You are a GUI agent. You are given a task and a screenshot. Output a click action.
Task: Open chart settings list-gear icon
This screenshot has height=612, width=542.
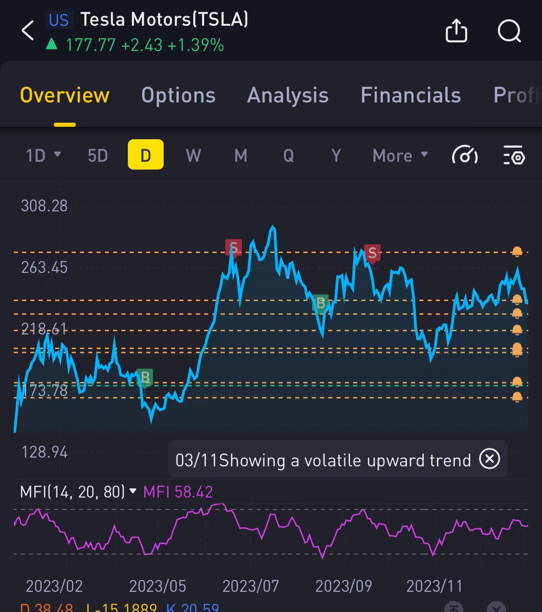(x=514, y=155)
